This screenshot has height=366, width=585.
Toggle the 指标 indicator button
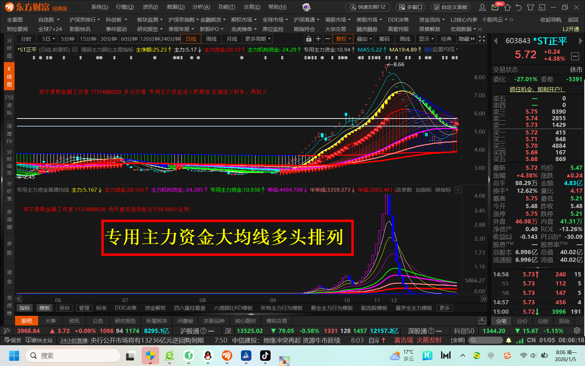[x=25, y=308]
